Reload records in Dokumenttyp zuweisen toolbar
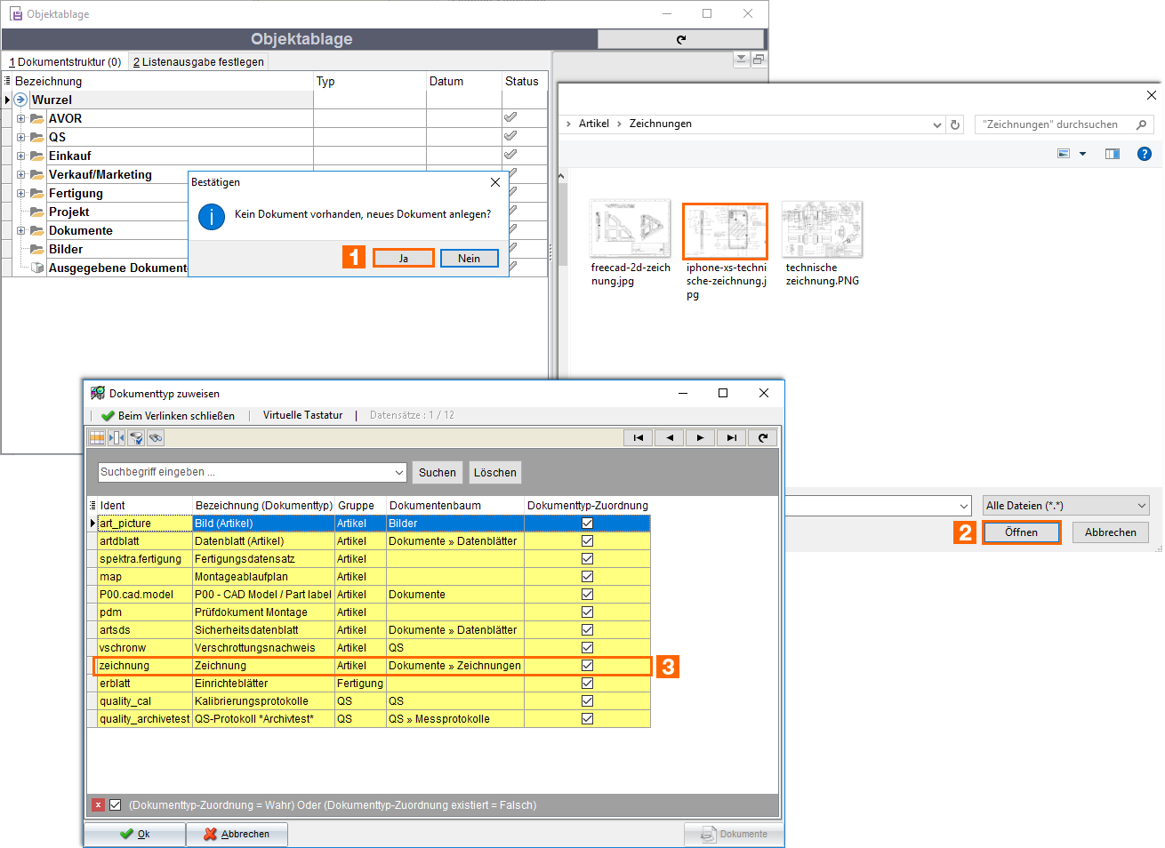Image resolution: width=1165 pixels, height=848 pixels. point(763,437)
